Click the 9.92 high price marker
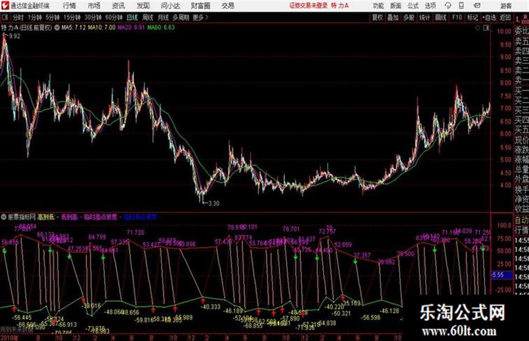The height and width of the screenshot is (341, 529). click(x=14, y=36)
